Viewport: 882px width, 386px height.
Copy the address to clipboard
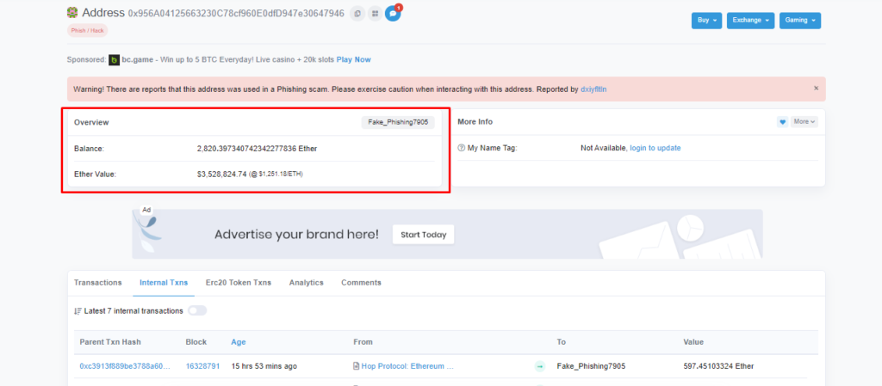(x=357, y=14)
